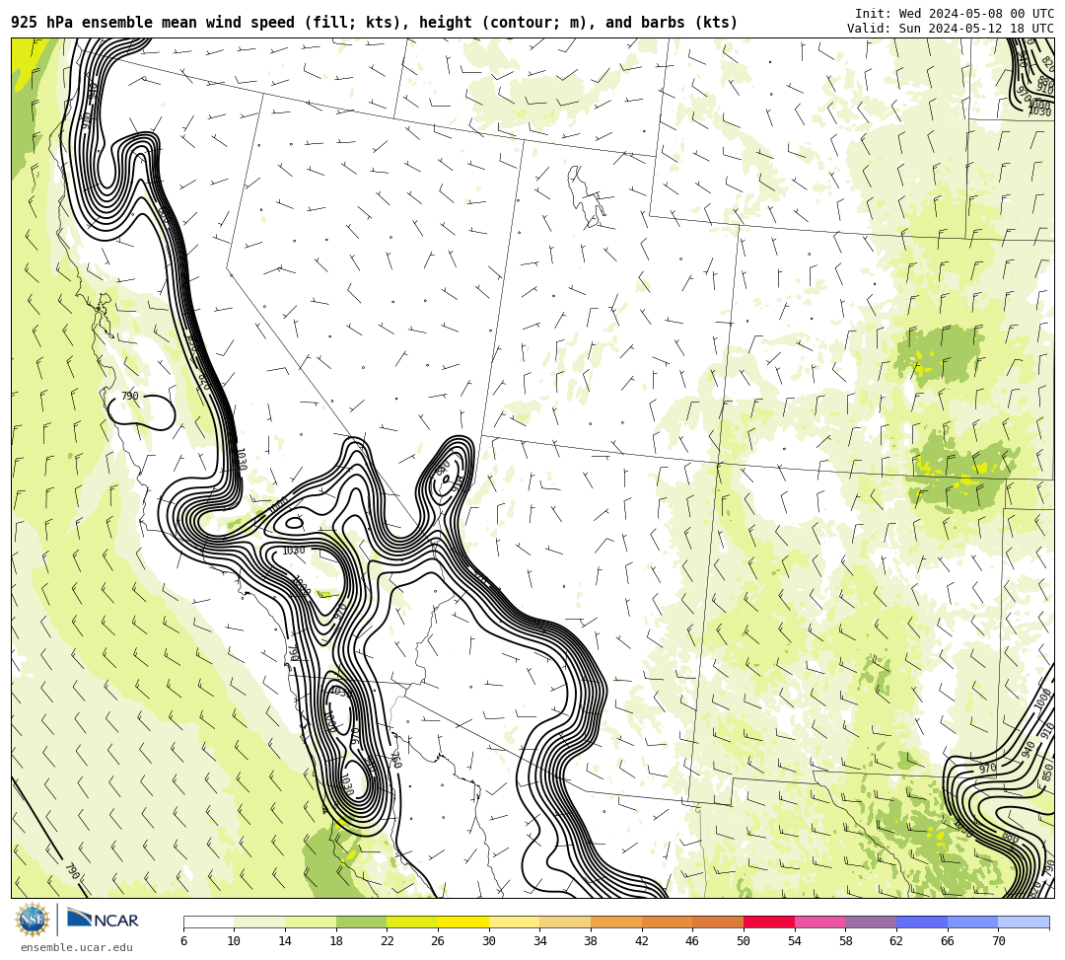Click the green 18–22 kts swatch

[361, 922]
